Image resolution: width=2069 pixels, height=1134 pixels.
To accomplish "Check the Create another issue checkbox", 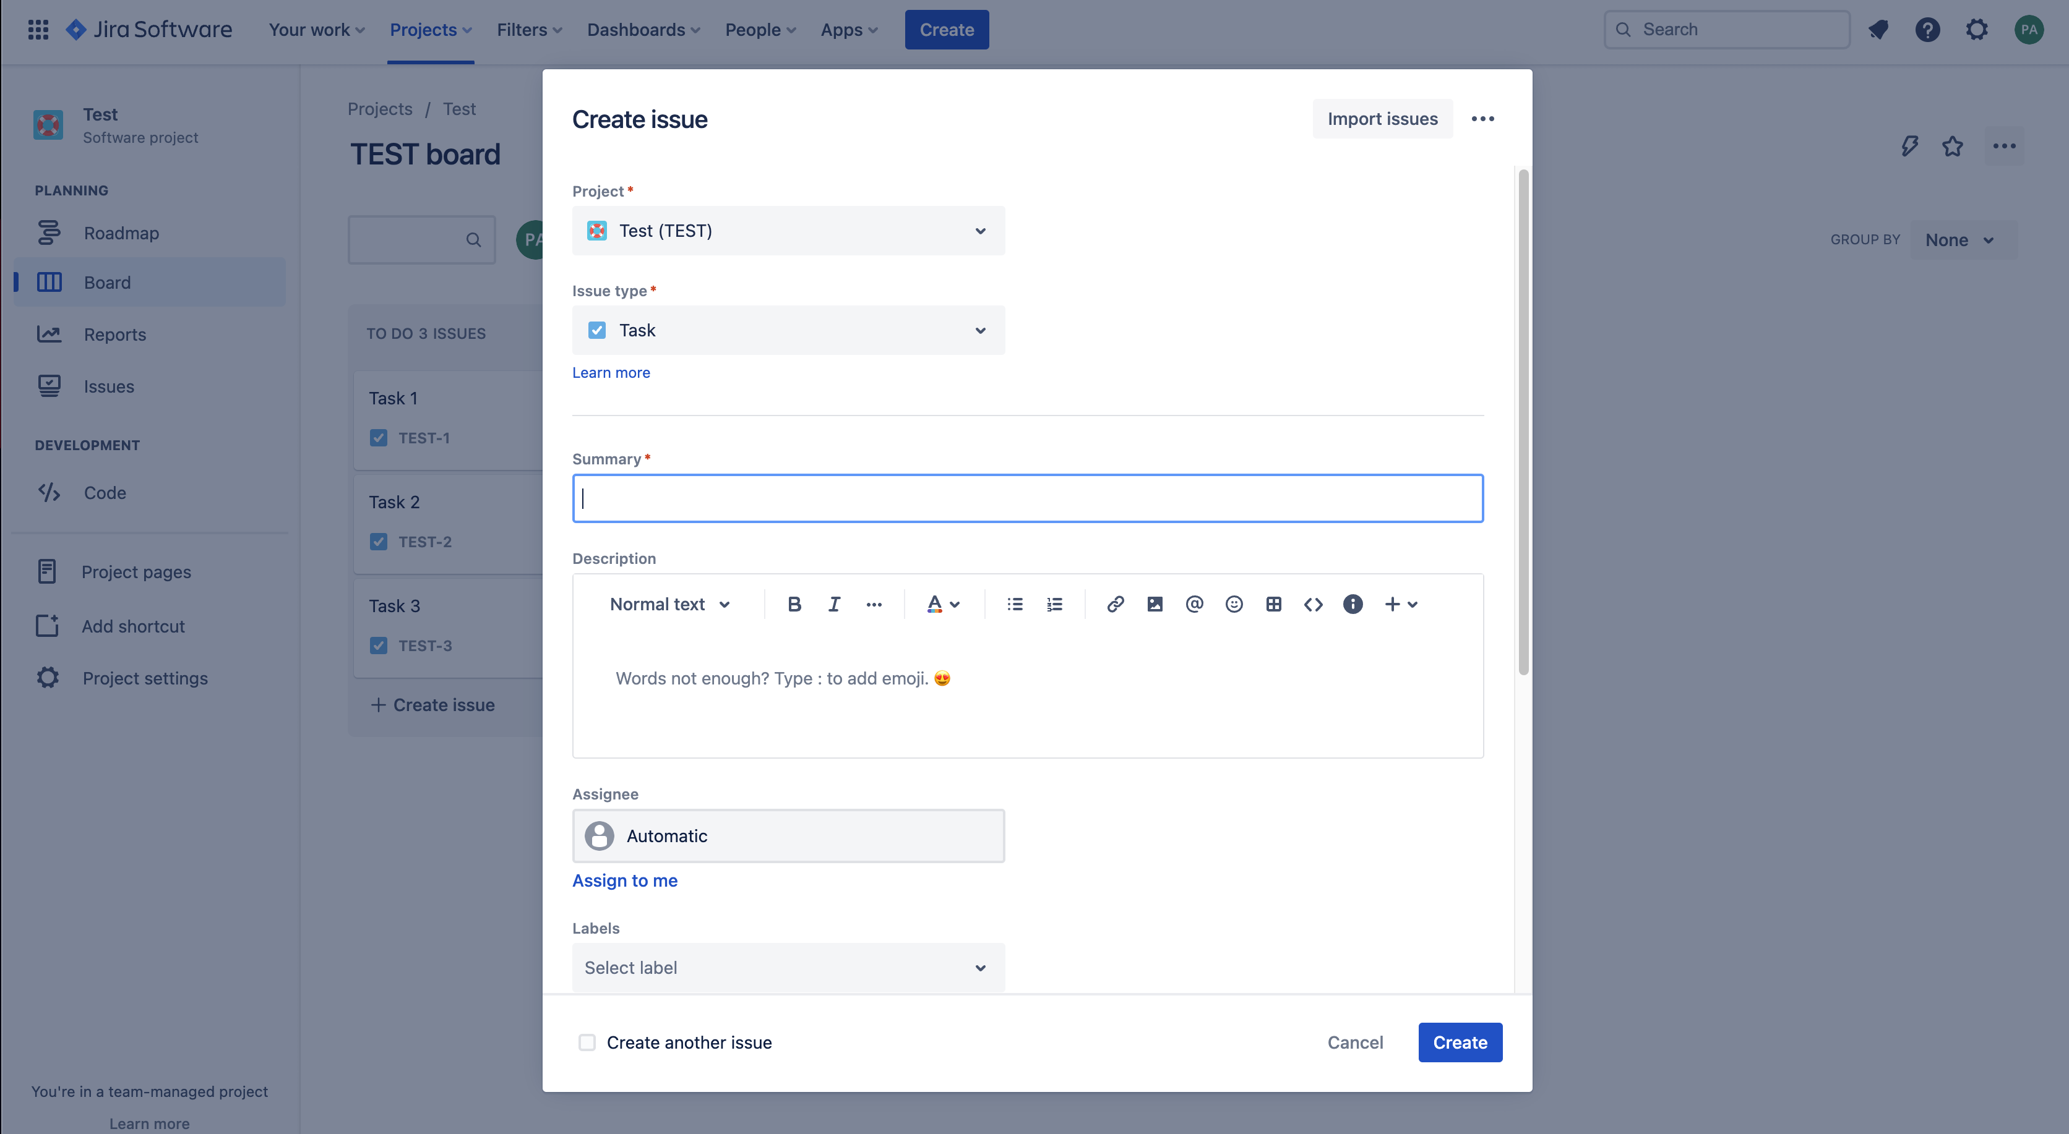I will (x=587, y=1042).
